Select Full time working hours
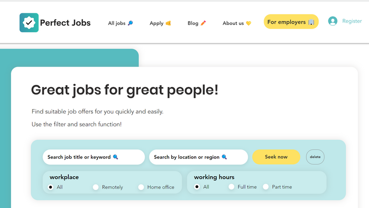369x208 pixels. [231, 187]
